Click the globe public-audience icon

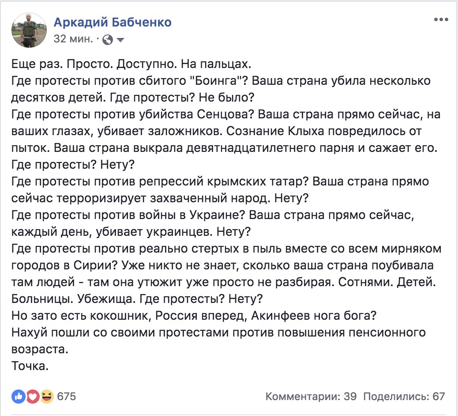pyautogui.click(x=108, y=39)
